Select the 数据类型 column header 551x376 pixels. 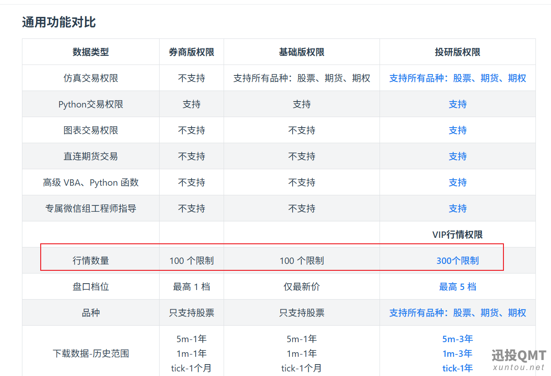91,52
